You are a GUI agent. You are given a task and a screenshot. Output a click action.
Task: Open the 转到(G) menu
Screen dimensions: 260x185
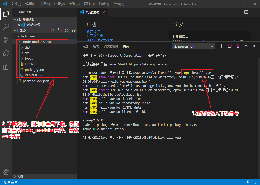(74, 4)
